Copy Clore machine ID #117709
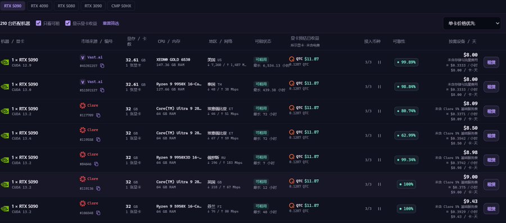Image resolution: width=506 pixels, height=223 pixels. pyautogui.click(x=98, y=115)
